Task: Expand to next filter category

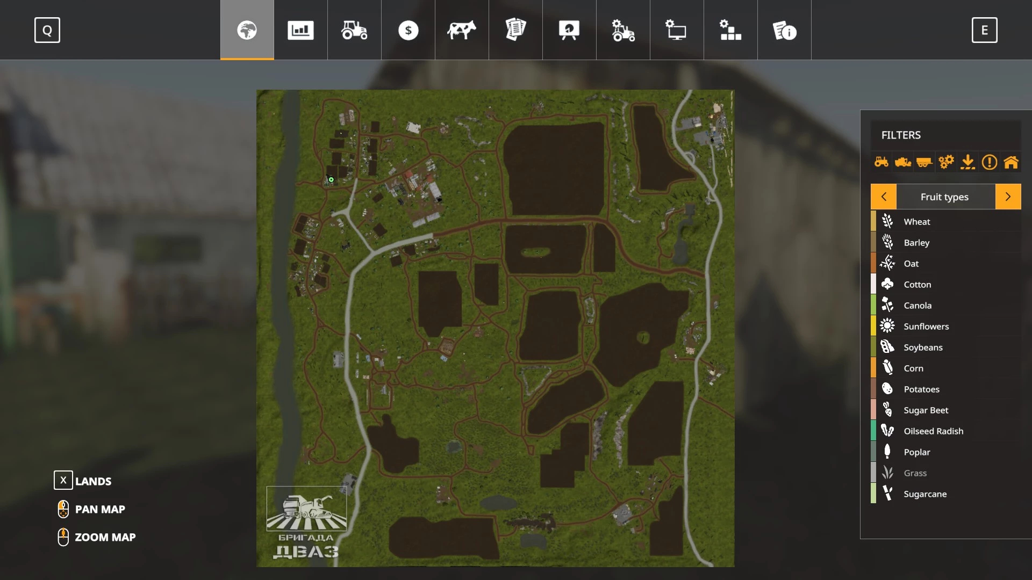Action: pos(1007,196)
